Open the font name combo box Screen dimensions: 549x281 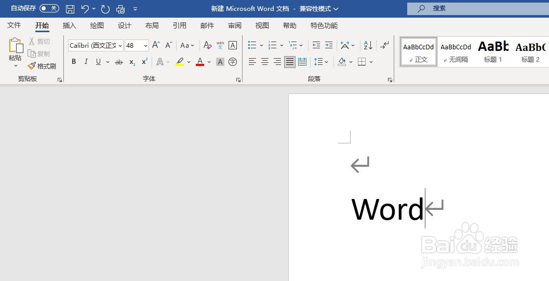pos(96,45)
